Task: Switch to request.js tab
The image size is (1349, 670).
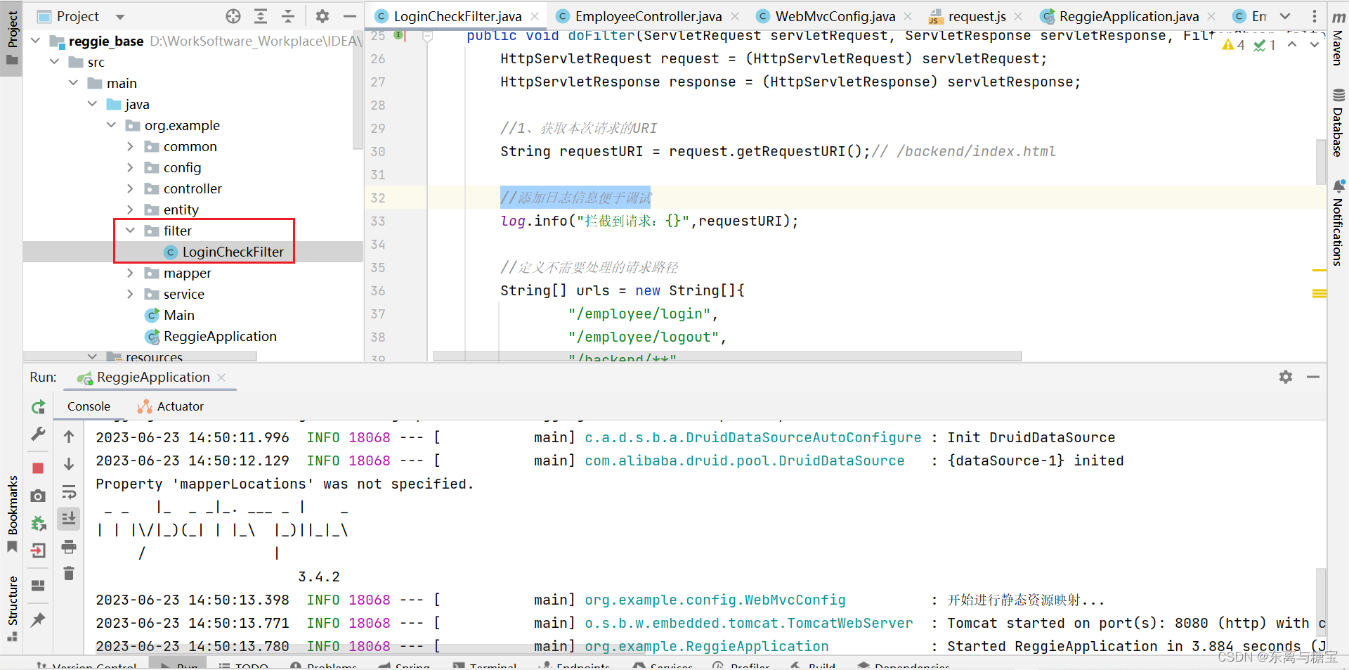Action: 977,16
